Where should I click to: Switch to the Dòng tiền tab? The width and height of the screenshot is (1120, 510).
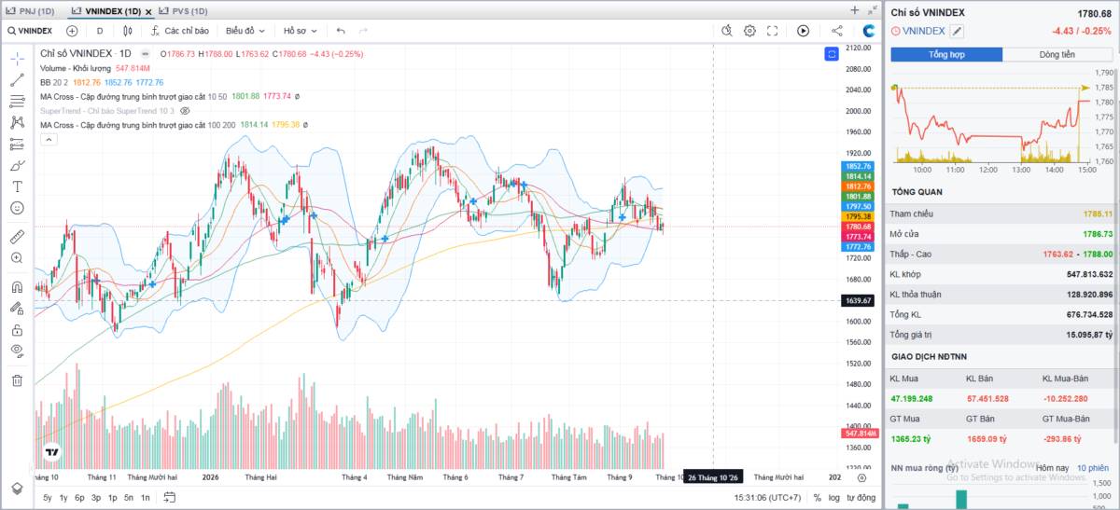1057,54
